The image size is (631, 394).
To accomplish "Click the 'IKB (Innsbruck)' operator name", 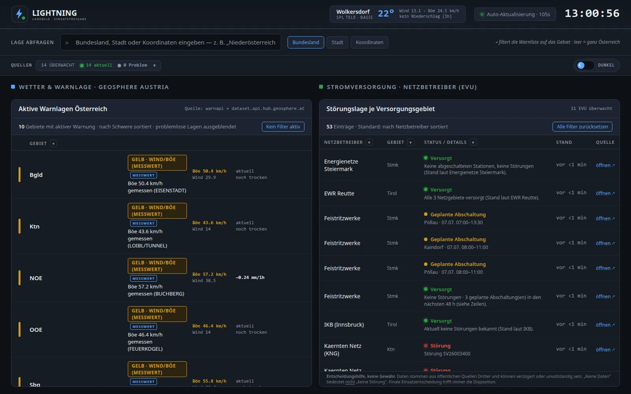I will (344, 325).
